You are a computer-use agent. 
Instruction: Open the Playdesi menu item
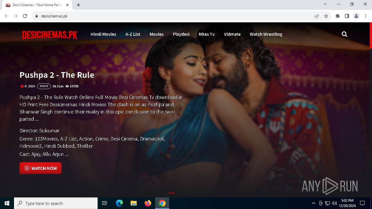click(181, 34)
